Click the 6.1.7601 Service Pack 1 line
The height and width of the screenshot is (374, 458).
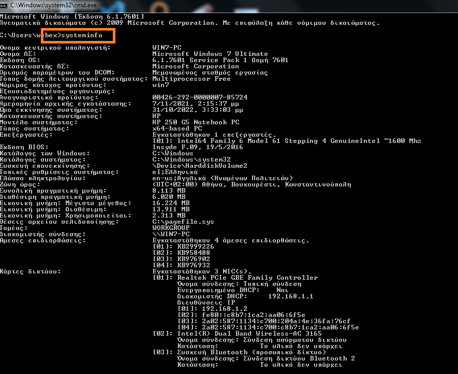[220, 60]
